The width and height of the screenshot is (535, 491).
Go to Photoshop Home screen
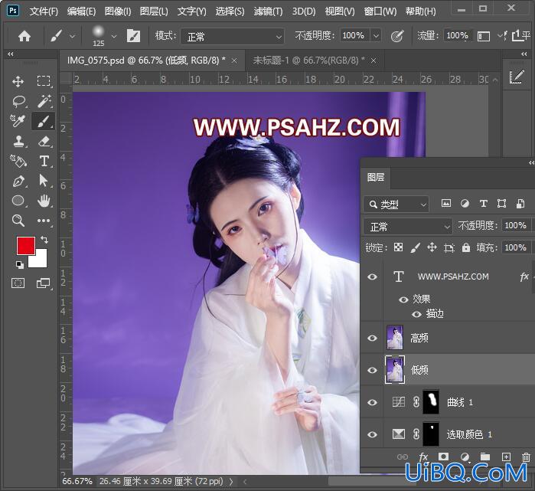24,35
